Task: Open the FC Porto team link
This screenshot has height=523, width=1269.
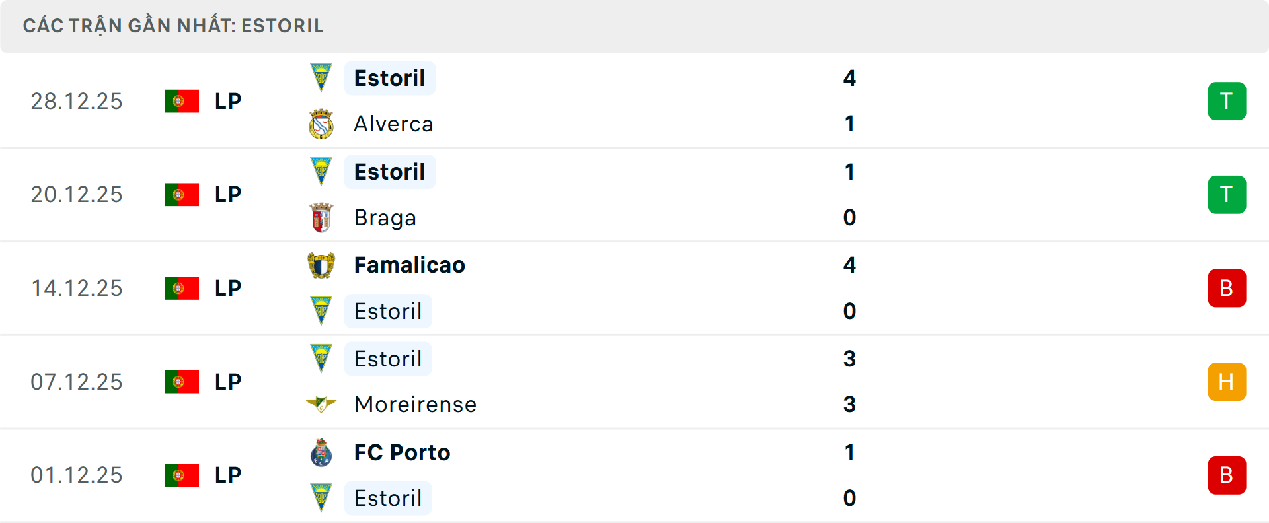Action: [x=402, y=452]
